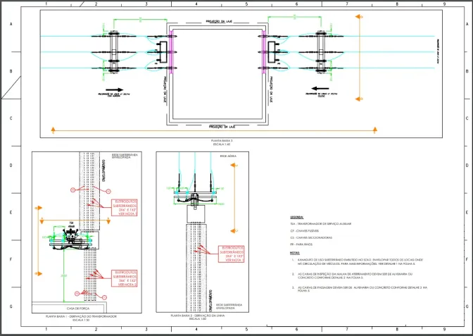
Task: Select the NOTAS heading
Action: click(x=295, y=253)
